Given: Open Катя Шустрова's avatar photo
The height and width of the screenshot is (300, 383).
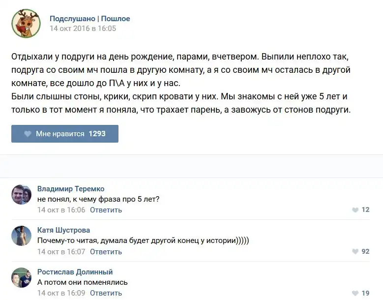Looking at the screenshot, I should (22, 237).
